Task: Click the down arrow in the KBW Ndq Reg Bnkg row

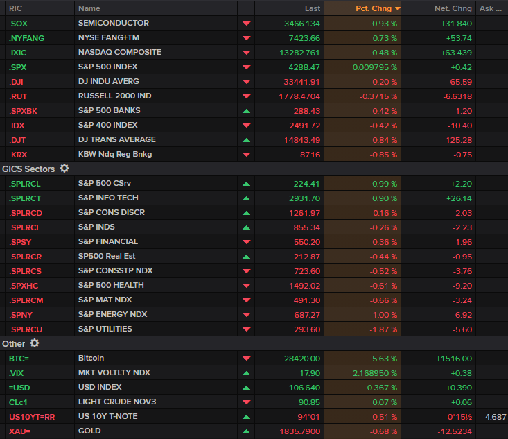Action: (247, 155)
